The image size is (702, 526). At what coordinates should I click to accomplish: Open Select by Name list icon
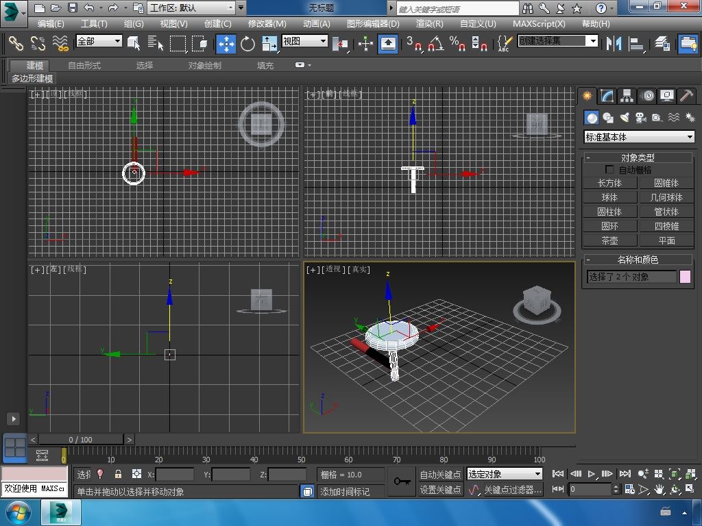click(x=156, y=43)
